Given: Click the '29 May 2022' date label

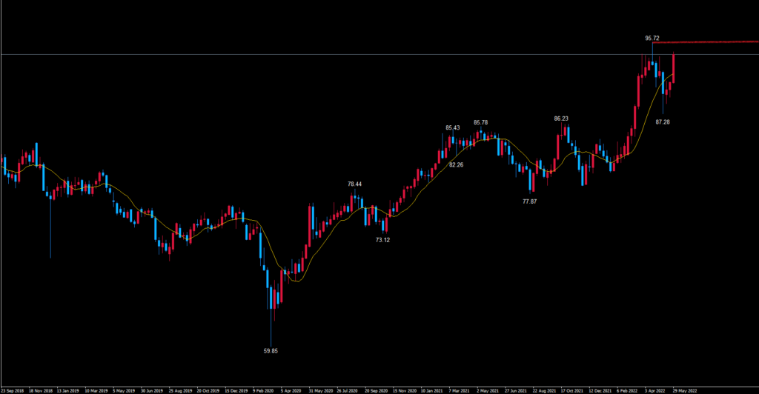Looking at the screenshot, I should 683,389.
